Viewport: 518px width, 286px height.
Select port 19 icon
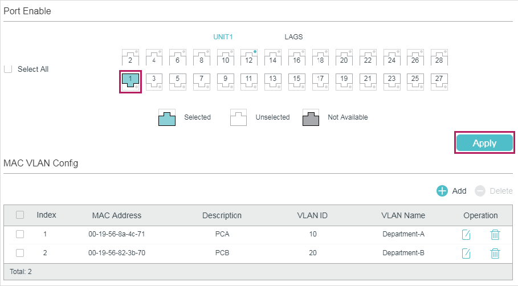point(344,81)
